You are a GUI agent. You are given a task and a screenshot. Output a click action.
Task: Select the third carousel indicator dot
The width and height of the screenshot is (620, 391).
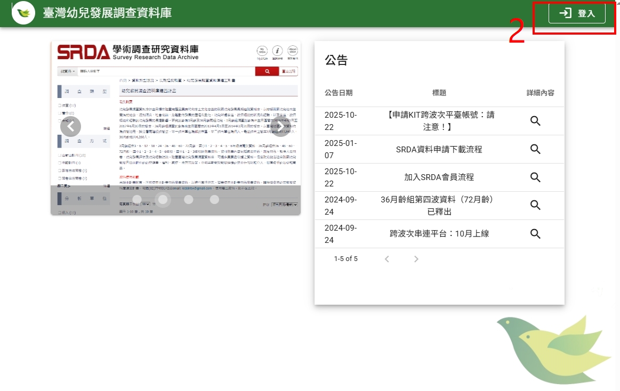pyautogui.click(x=188, y=200)
